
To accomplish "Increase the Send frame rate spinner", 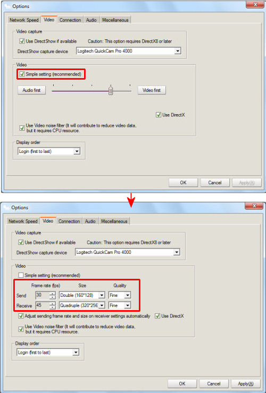I will tap(52, 294).
